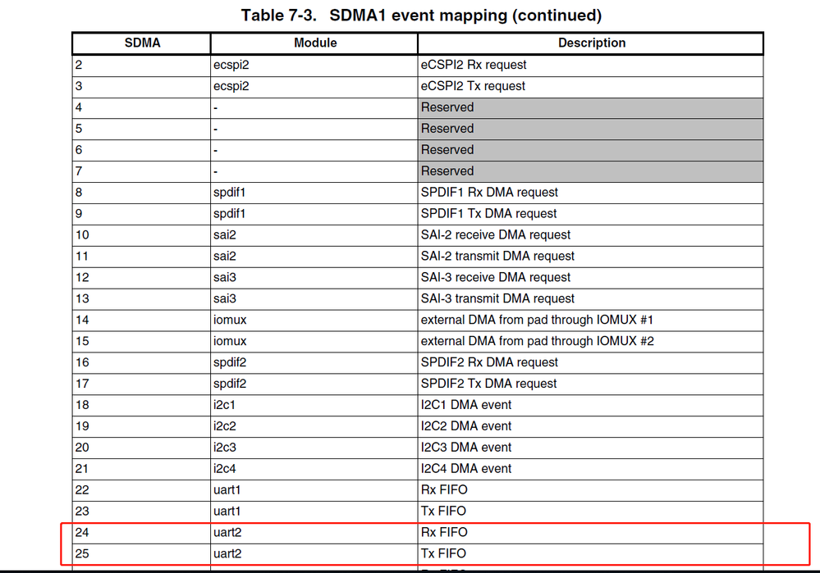This screenshot has height=573, width=820.
Task: Click module 'sai2' in row 10
Action: 225,235
